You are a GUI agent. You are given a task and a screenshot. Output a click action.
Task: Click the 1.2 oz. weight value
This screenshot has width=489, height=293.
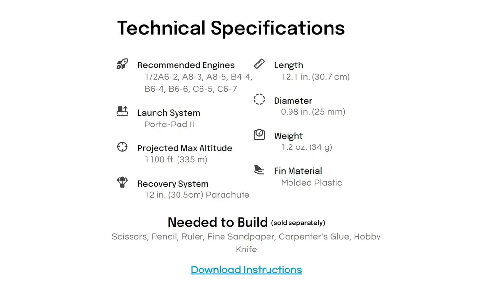point(307,147)
